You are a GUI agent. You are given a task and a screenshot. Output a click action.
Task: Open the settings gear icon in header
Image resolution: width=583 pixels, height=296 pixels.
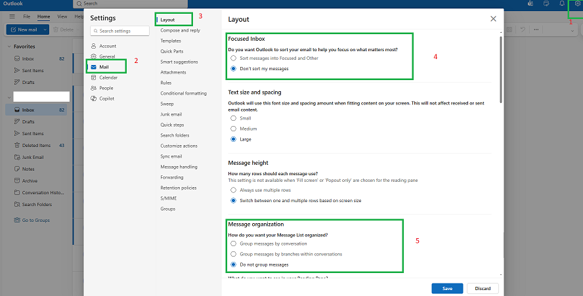point(578,3)
